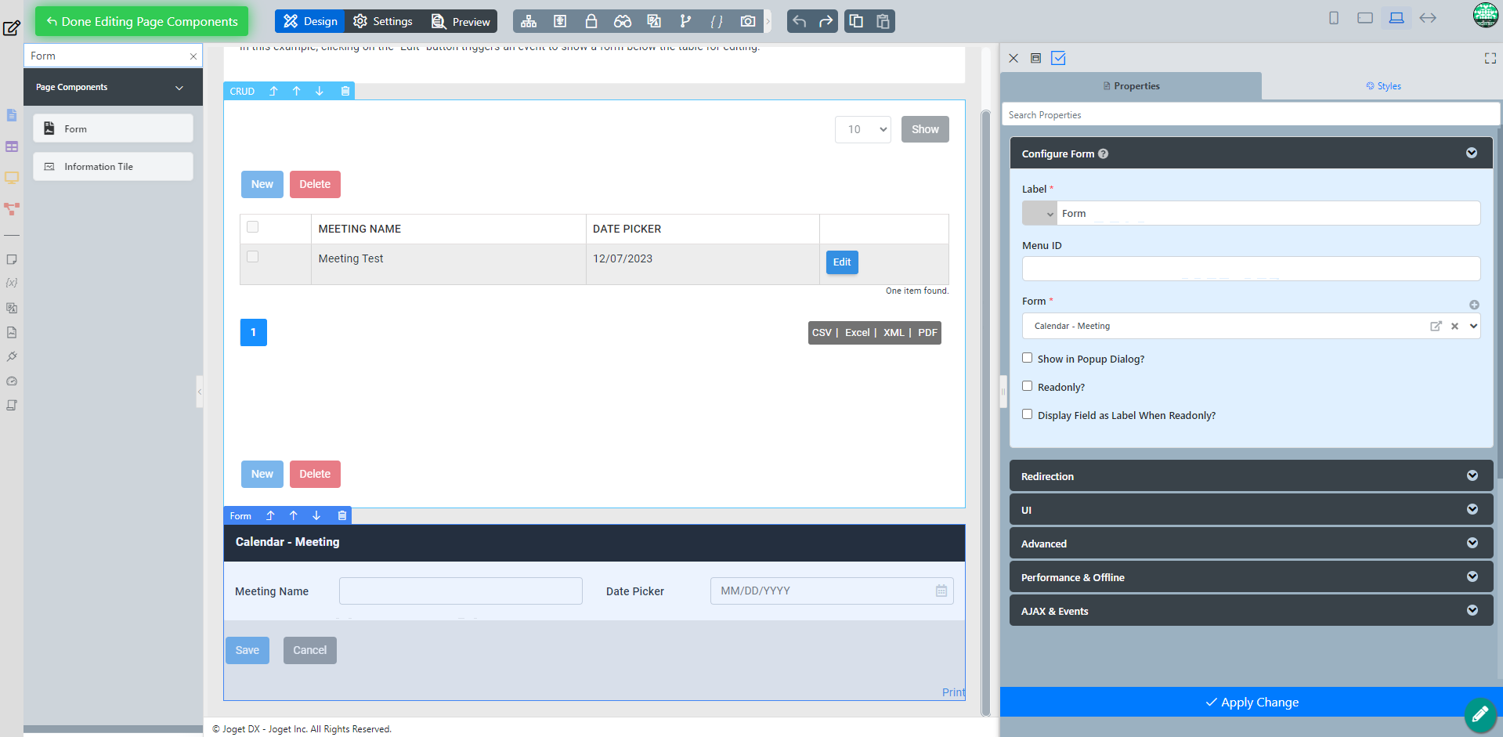Redo the last undone change

click(826, 21)
